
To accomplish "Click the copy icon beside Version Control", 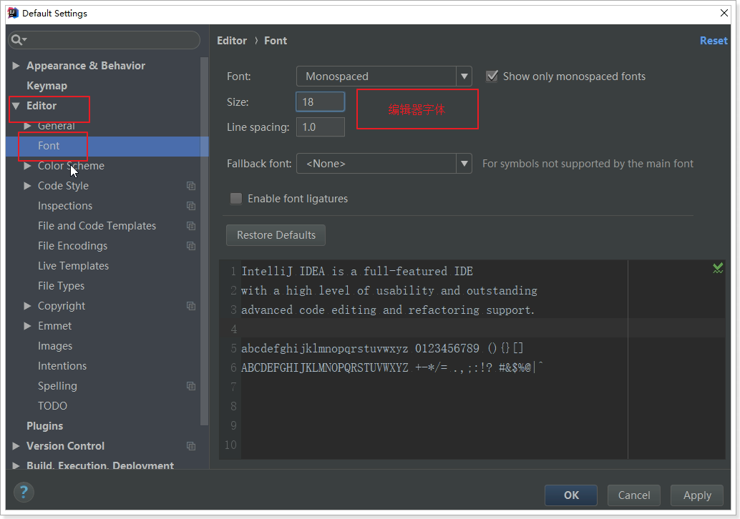I will pyautogui.click(x=191, y=446).
